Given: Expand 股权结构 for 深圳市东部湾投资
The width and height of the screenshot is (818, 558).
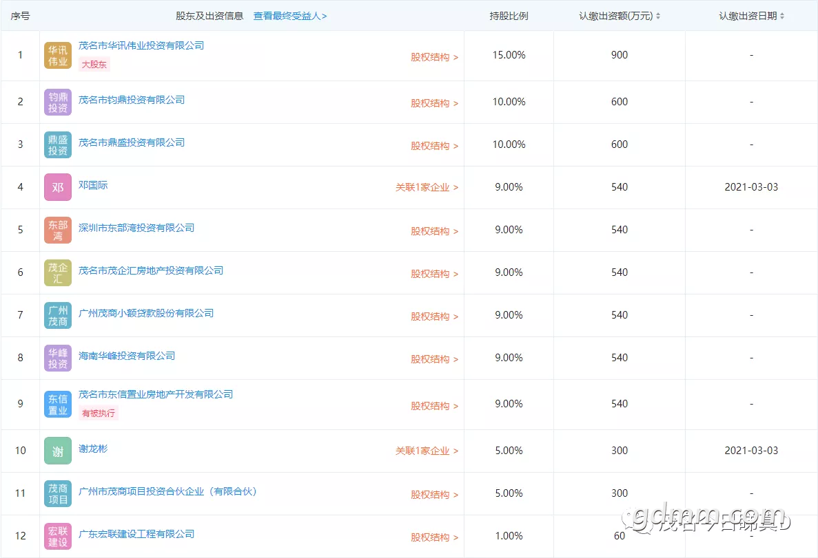Looking at the screenshot, I should pos(434,231).
